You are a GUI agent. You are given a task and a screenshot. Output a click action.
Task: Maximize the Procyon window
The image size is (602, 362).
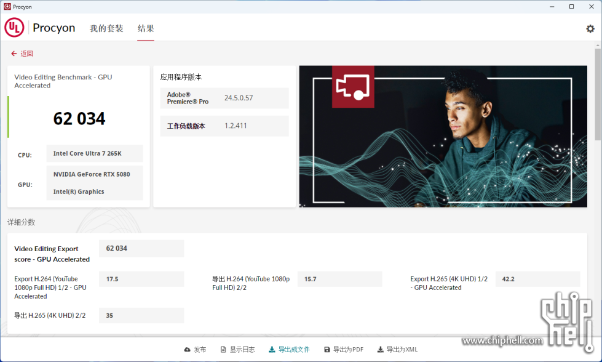[571, 7]
